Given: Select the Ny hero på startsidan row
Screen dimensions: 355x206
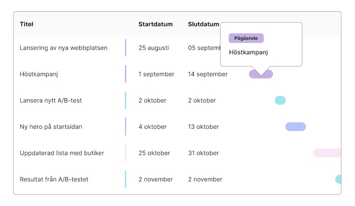Looking at the screenshot, I should click(51, 127).
